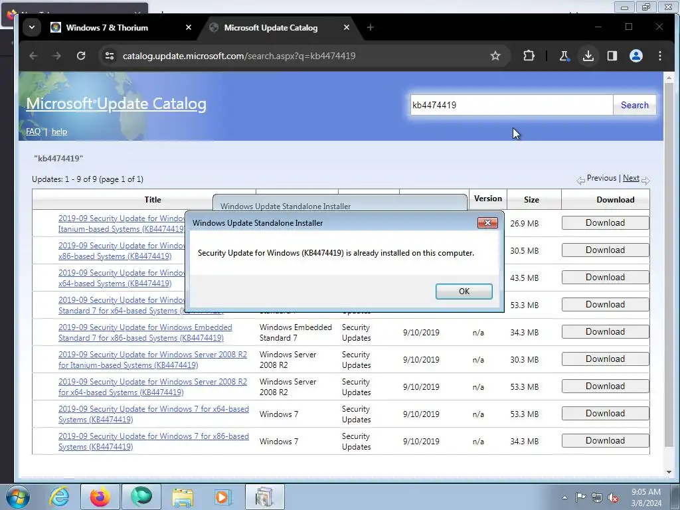Download the 30.5 MB x86 update

pyautogui.click(x=605, y=250)
